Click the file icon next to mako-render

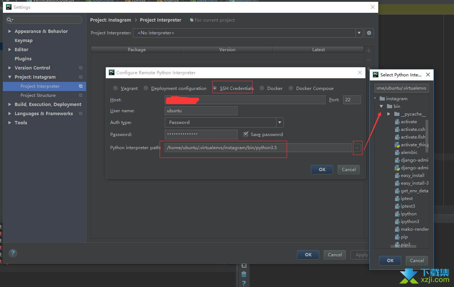point(397,229)
